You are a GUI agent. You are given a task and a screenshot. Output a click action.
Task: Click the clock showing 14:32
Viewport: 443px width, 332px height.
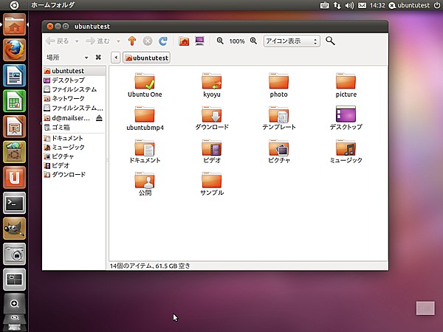[377, 5]
